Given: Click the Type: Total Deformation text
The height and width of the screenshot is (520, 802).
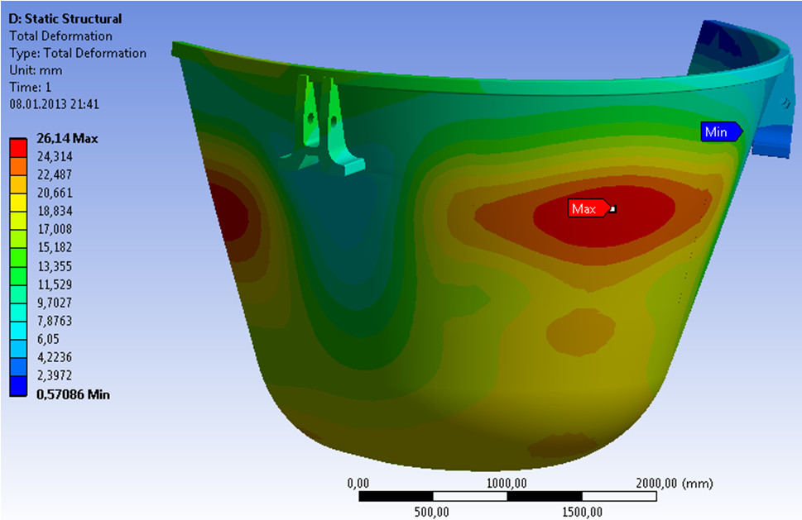Looking at the screenshot, I should click(x=77, y=53).
